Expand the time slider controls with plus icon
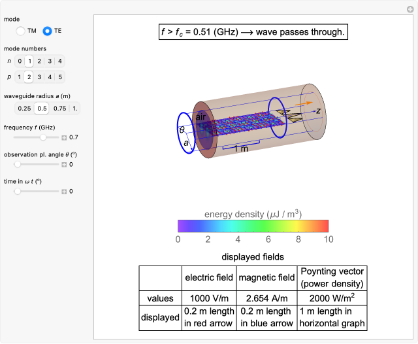This screenshot has height=344, width=418. (64, 191)
